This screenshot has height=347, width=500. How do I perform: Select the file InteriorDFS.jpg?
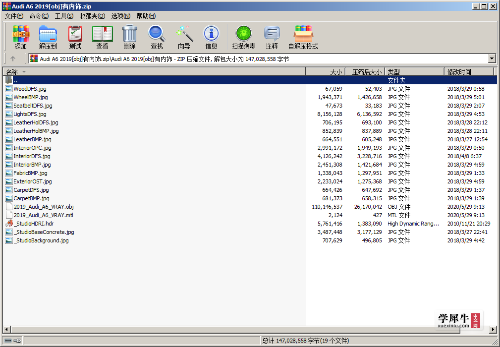pos(32,156)
